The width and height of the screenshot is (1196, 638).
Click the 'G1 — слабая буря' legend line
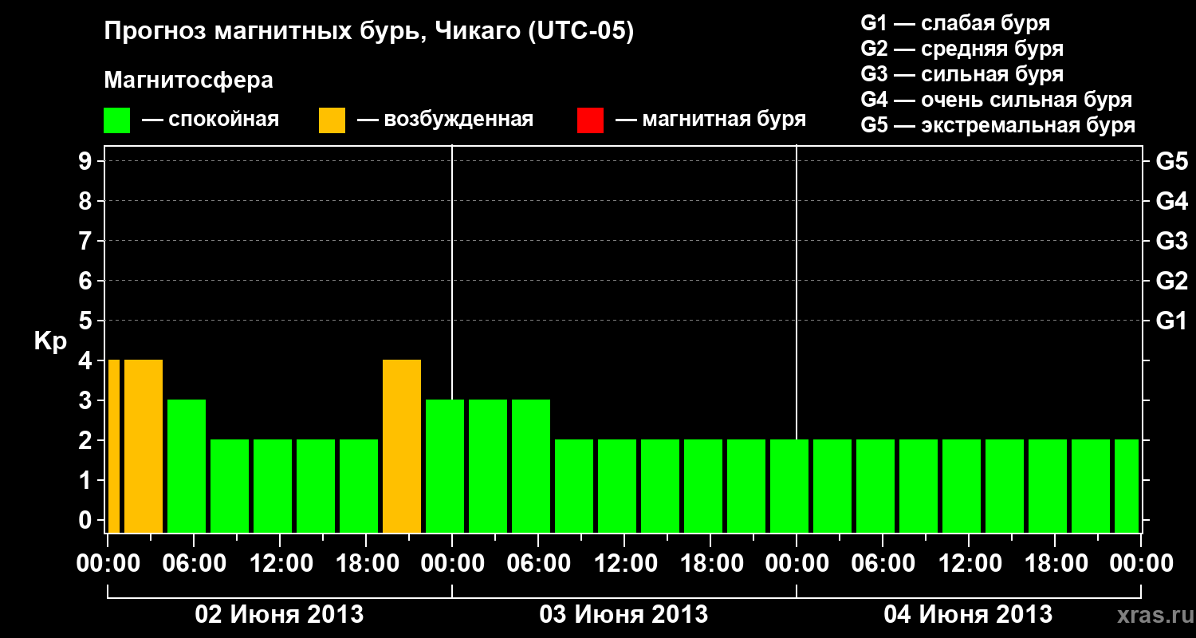pos(955,22)
